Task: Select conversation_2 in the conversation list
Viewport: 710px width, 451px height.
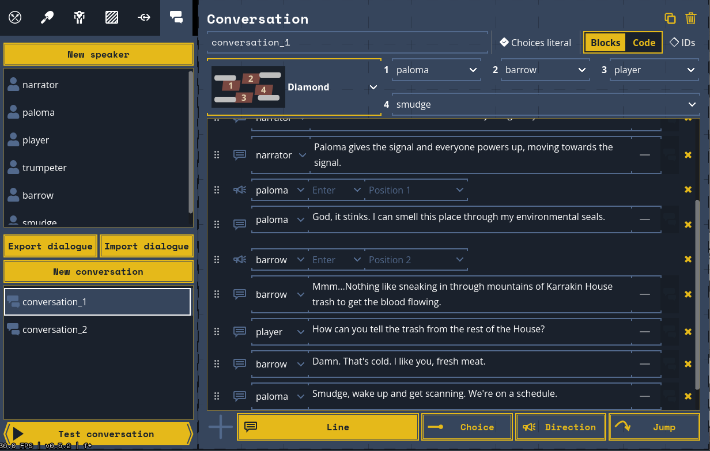Action: click(97, 329)
